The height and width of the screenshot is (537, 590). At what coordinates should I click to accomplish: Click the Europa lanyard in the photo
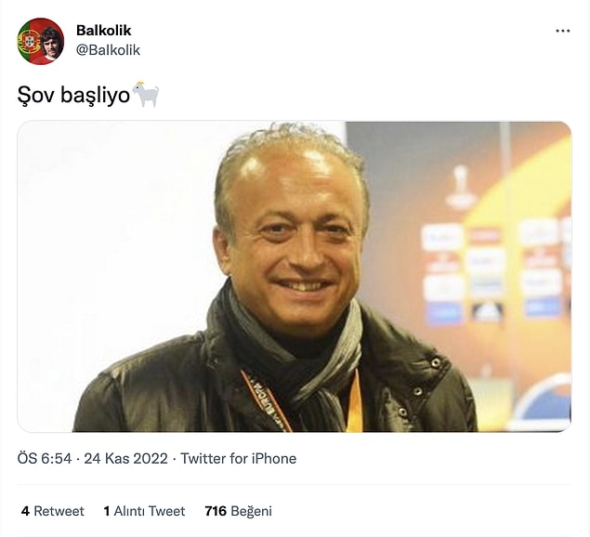[266, 402]
